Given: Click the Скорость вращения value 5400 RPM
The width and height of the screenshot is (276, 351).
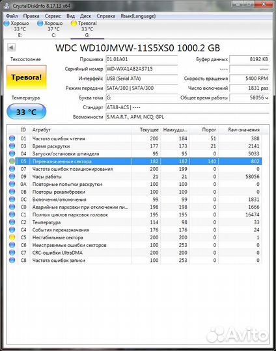Looking at the screenshot, I should pyautogui.click(x=249, y=79).
